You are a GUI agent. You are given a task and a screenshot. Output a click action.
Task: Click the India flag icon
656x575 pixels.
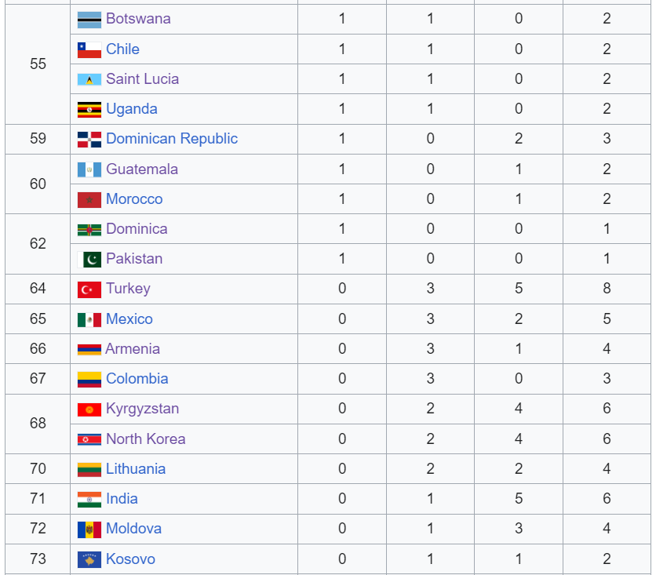pos(89,500)
